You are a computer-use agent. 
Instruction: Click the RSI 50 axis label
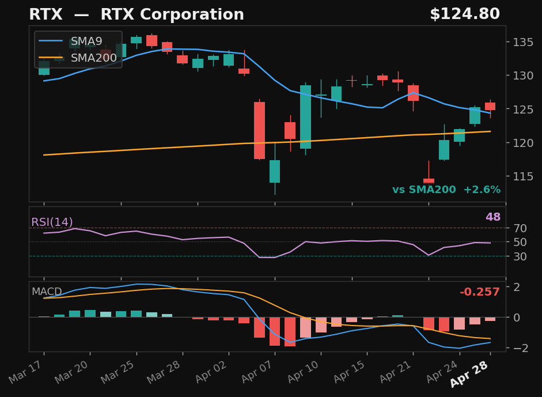[x=520, y=242]
